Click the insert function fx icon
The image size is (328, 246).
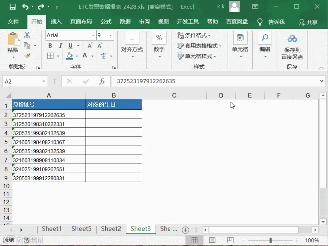point(102,81)
